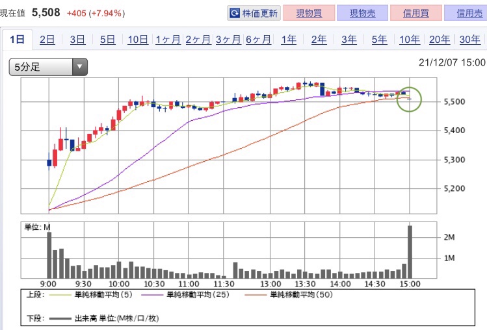This screenshot has height=330, width=487.
Task: View the 30年 chart range
Action: click(469, 40)
